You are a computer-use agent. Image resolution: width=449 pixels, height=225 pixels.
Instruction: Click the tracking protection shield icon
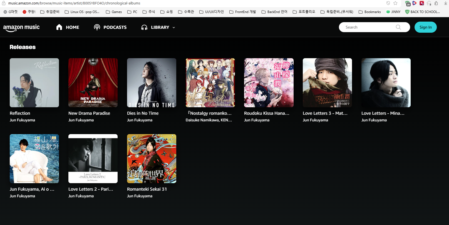388,3
